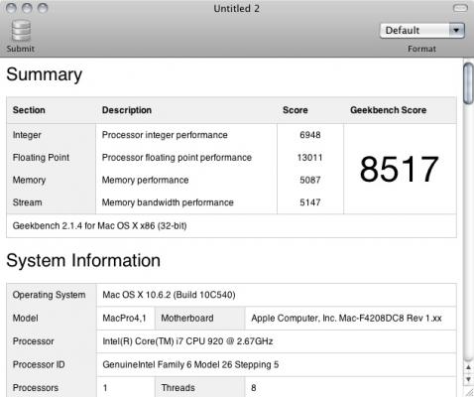Click the Memory score 5087

click(310, 180)
